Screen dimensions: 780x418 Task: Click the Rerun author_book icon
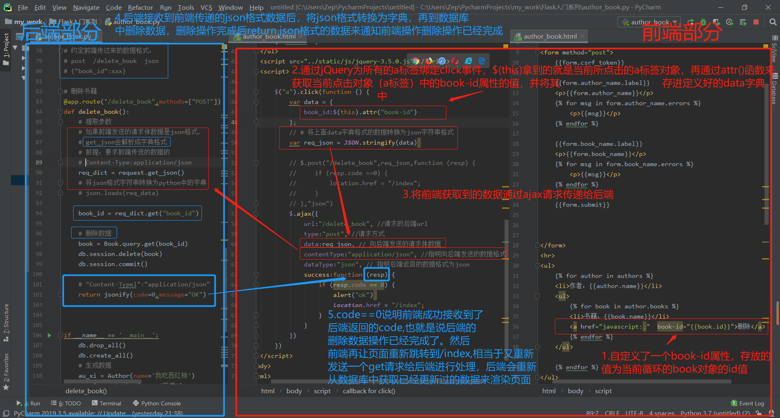click(691, 22)
